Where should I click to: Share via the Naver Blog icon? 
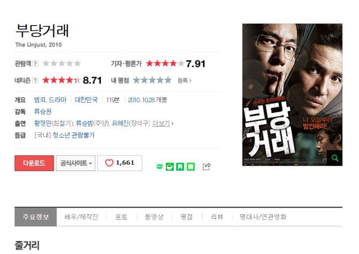(x=160, y=167)
